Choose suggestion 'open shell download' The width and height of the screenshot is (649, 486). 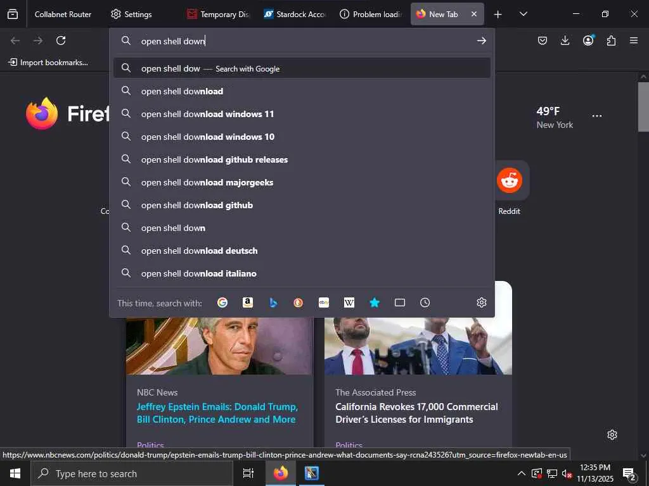(x=302, y=91)
